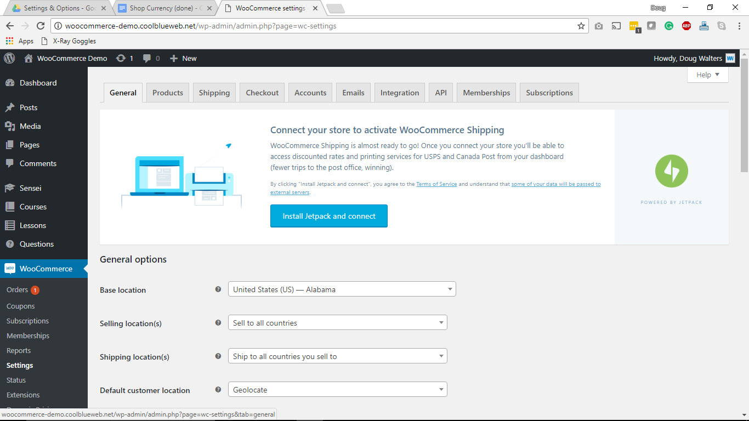This screenshot has height=421, width=749.
Task: Select the General settings tab
Action: 123,93
